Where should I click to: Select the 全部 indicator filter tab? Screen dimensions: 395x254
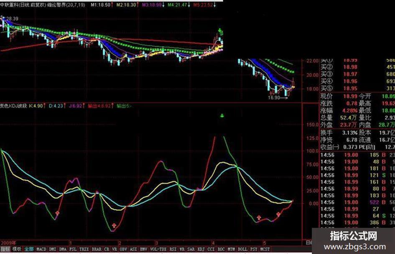pyautogui.click(x=29, y=249)
